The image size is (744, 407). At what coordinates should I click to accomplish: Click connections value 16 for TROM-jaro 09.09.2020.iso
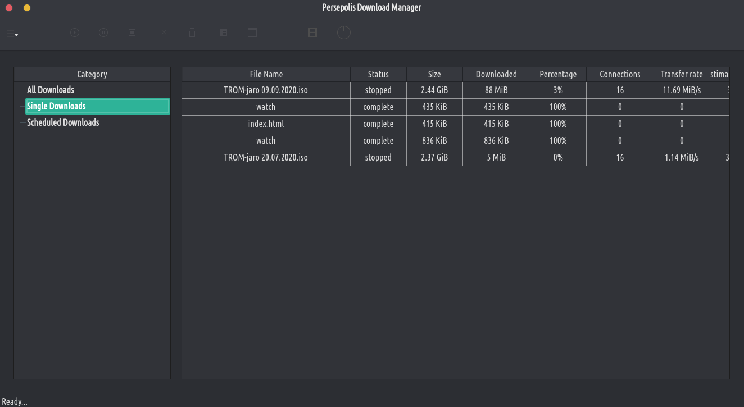[620, 90]
